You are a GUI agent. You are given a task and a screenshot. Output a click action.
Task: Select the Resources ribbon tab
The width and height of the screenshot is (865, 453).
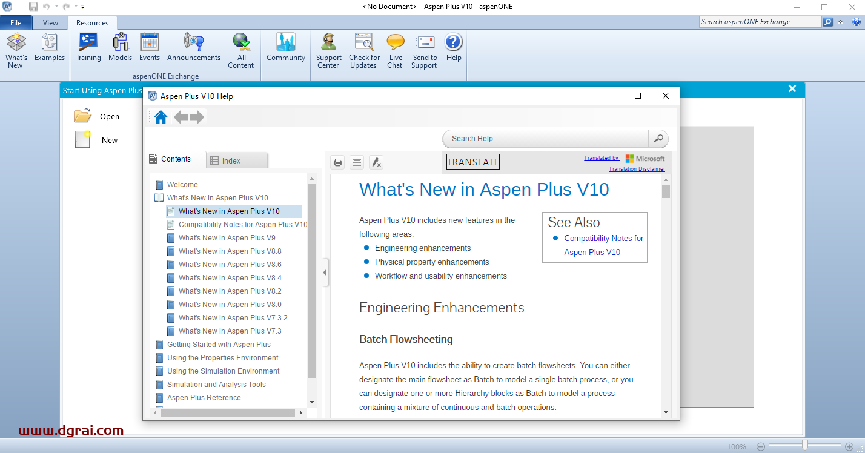93,23
